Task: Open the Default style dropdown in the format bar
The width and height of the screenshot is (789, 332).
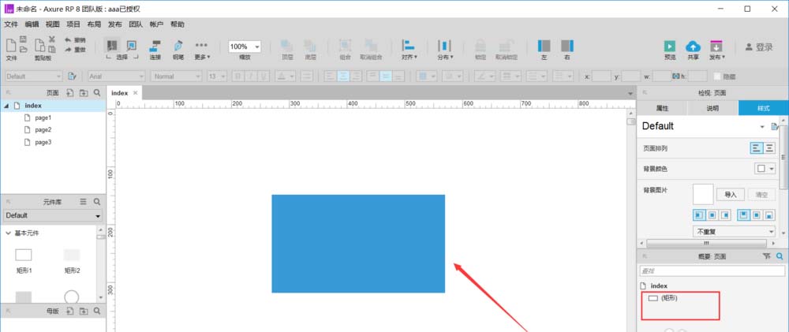Action: point(34,76)
